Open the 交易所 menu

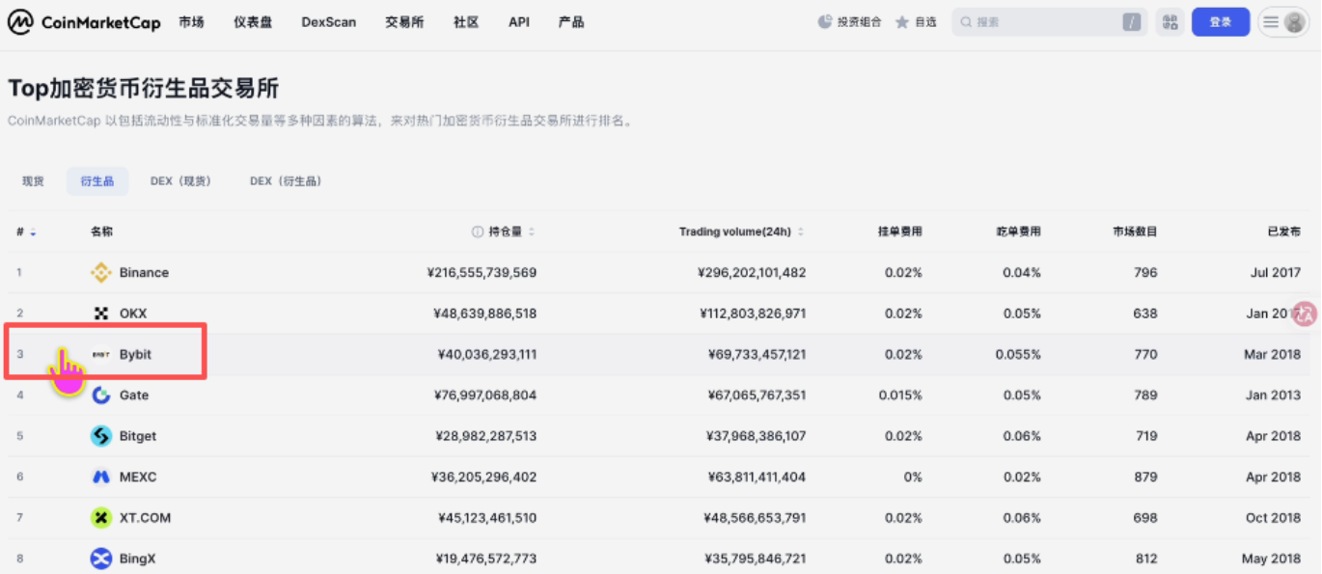coord(404,22)
